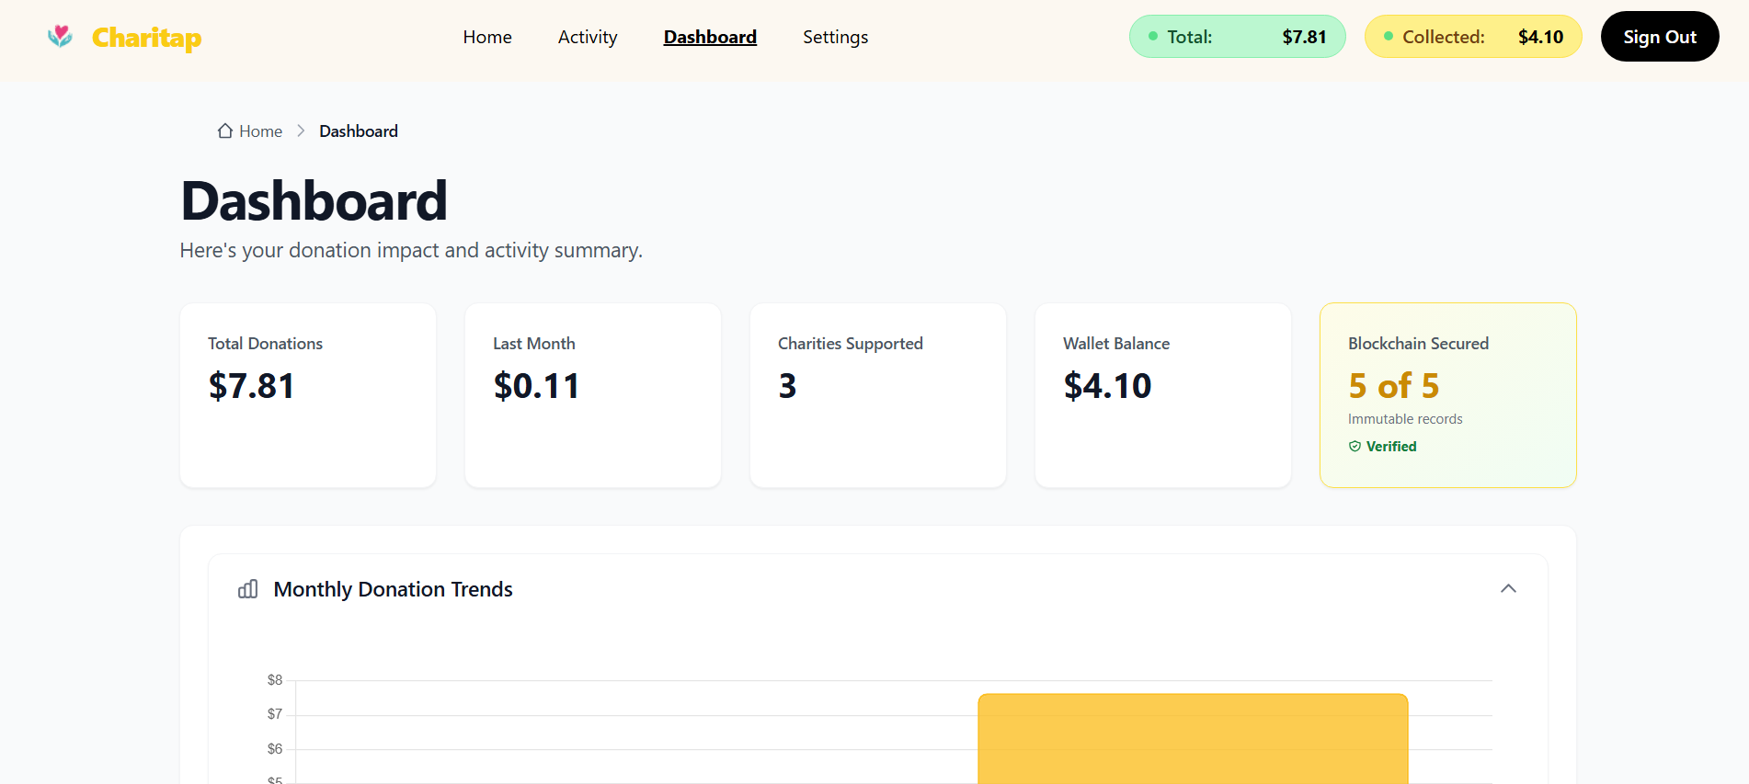
Task: Click the $7 chart axis label
Action: [275, 714]
